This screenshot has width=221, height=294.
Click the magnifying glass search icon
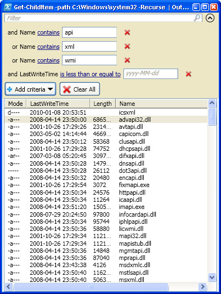[197, 18]
